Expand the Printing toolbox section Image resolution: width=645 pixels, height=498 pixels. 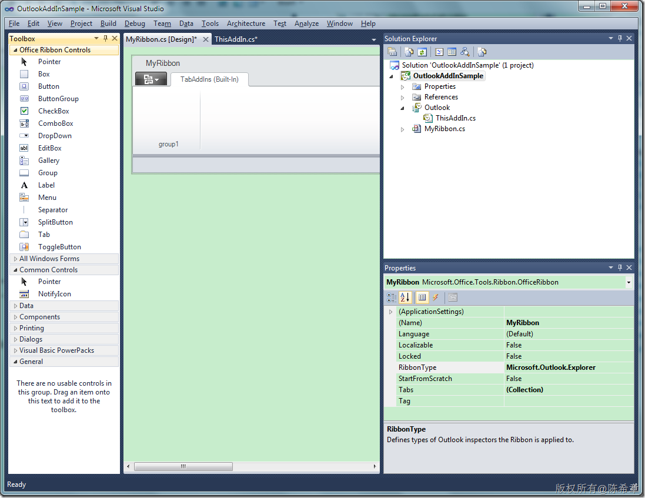point(16,328)
